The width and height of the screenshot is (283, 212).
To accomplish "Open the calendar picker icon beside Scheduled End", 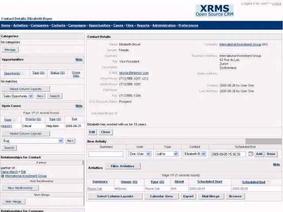I will (x=251, y=154).
